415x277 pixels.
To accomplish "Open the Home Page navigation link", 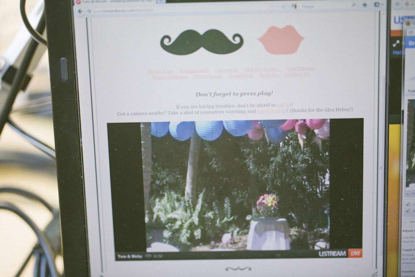I will click(160, 71).
